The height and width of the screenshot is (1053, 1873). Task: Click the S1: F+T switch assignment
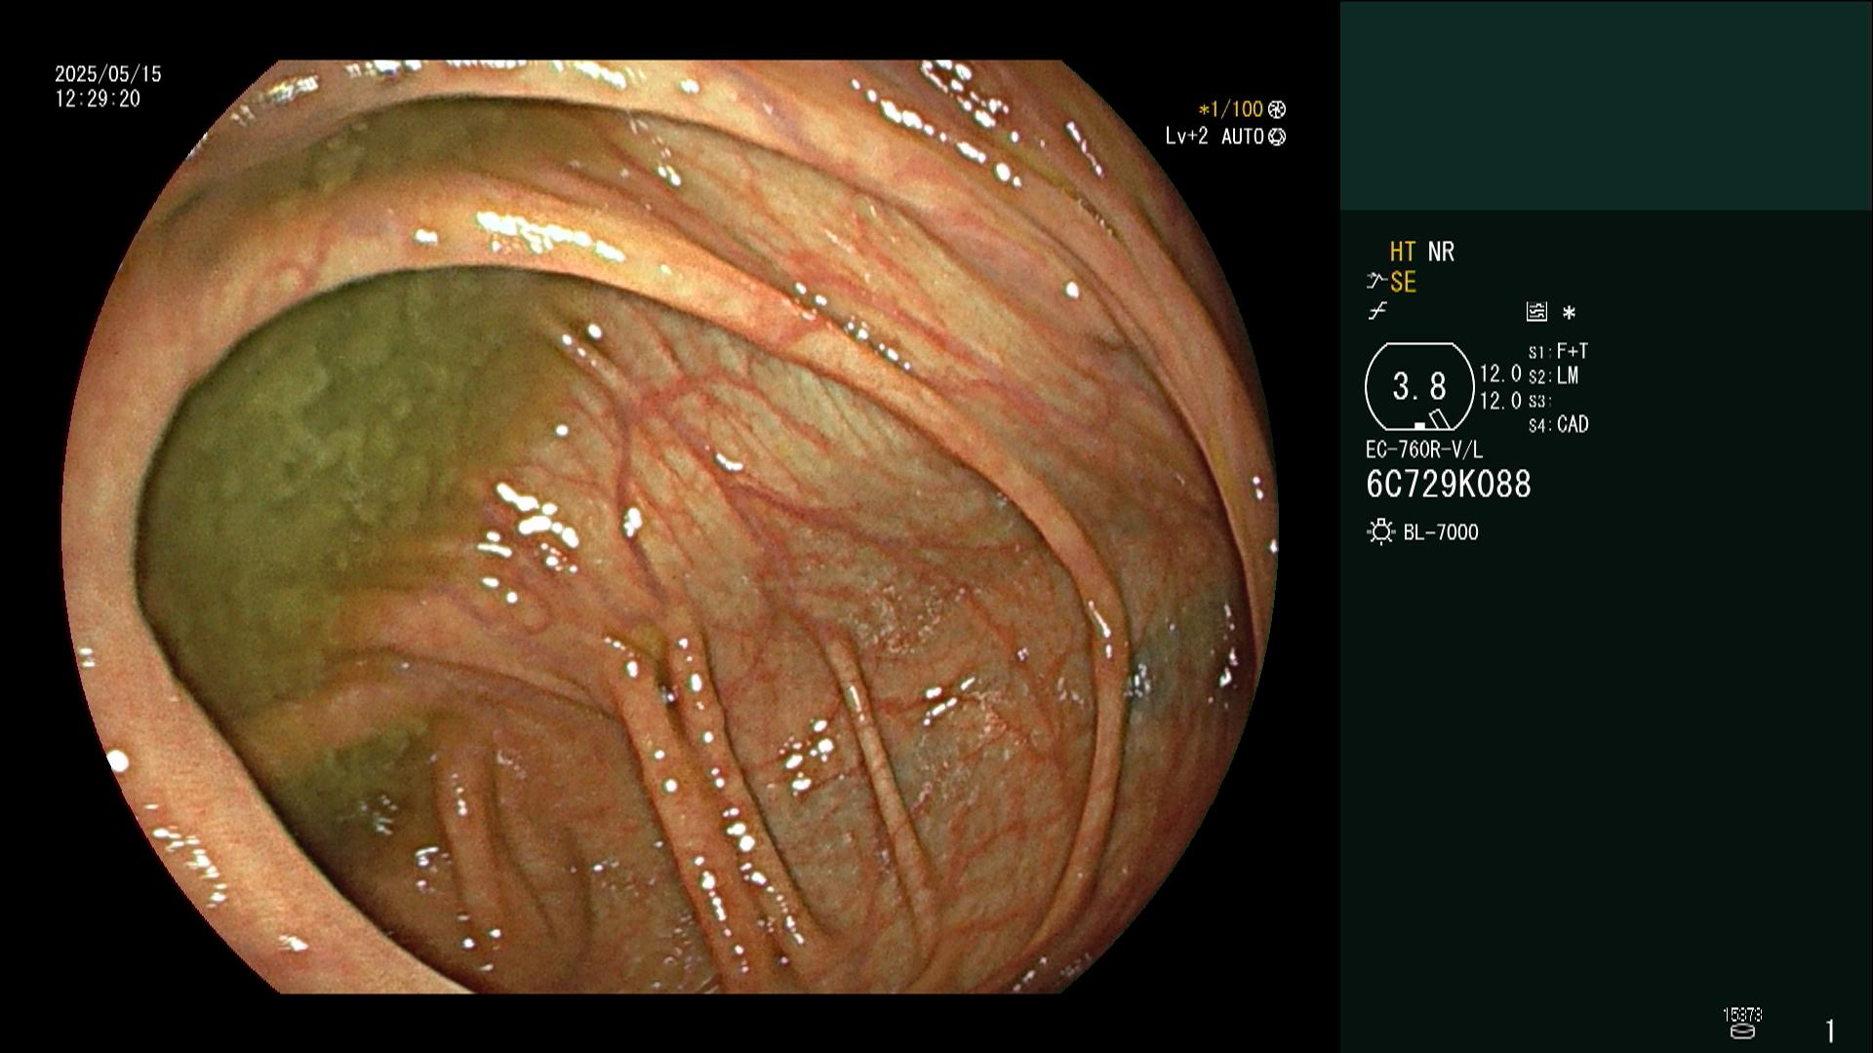tap(1558, 351)
